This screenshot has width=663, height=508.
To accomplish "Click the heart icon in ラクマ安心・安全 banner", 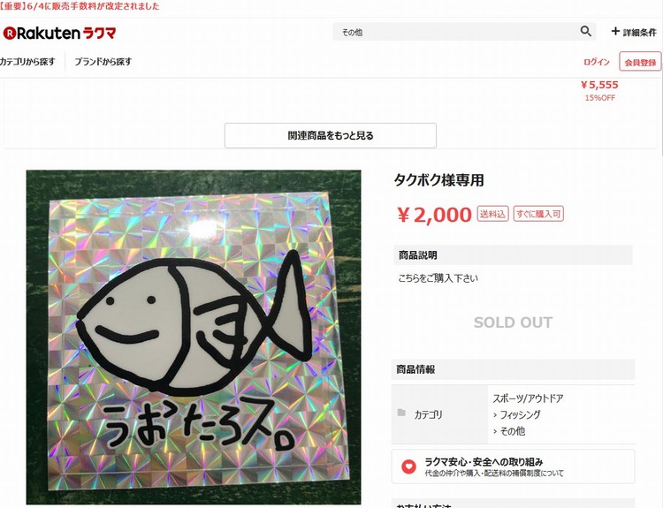I will 408,466.
